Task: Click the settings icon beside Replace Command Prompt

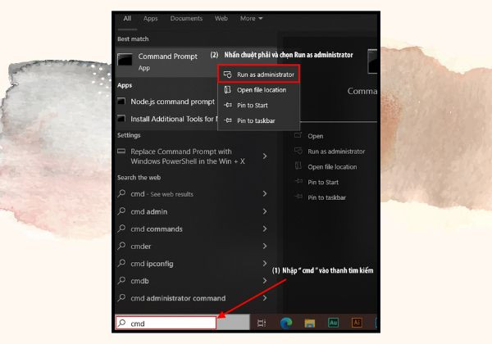Action: 121,151
